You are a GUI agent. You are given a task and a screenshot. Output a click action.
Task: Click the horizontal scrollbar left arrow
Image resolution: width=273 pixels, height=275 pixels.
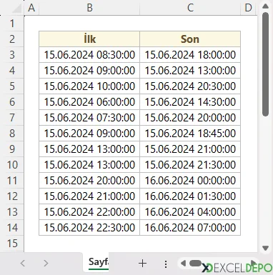[183, 264]
